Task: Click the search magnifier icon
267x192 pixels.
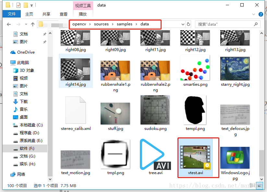Action: pos(256,24)
